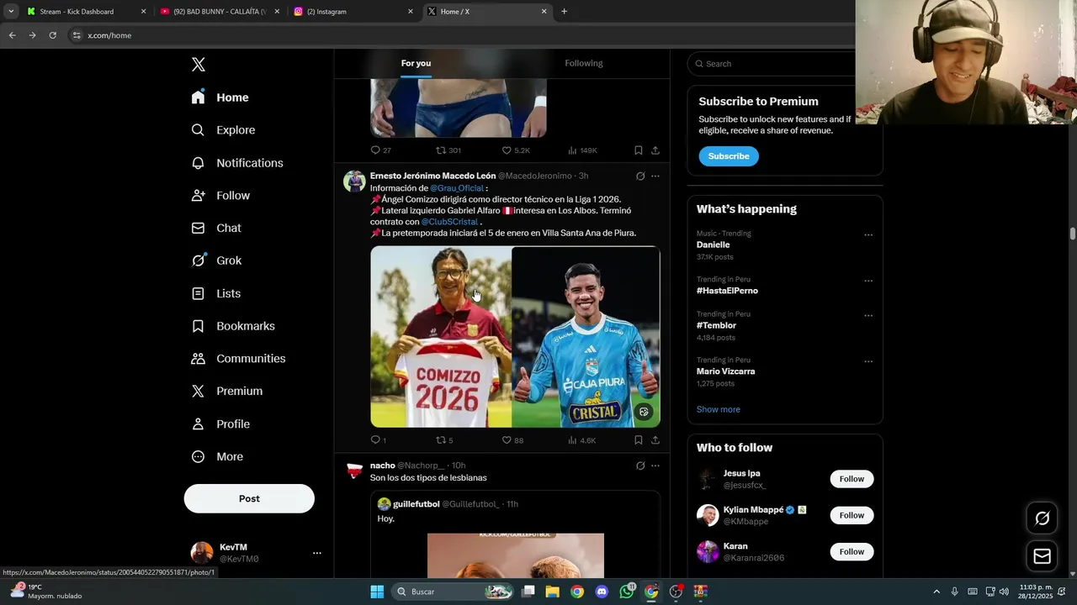Click the @ClubSCristal mention link

(449, 222)
